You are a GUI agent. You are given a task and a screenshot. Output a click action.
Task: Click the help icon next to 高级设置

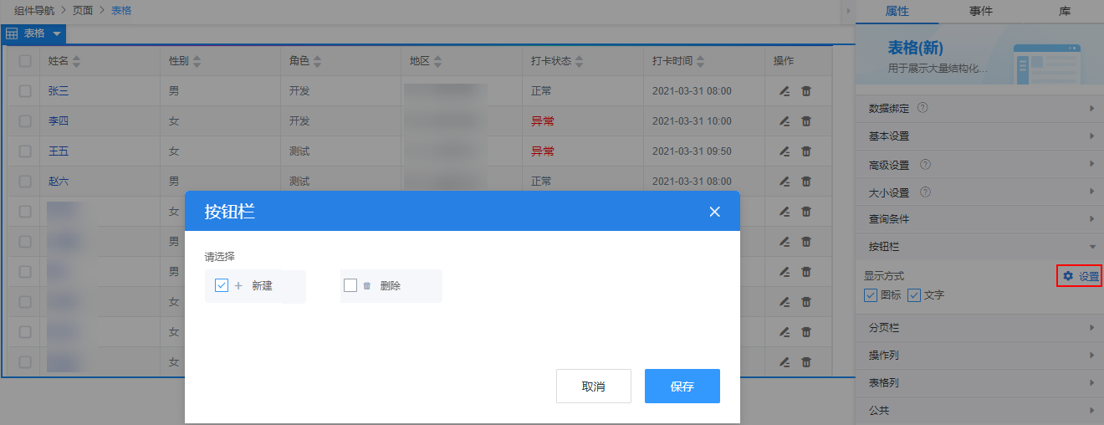pos(925,166)
